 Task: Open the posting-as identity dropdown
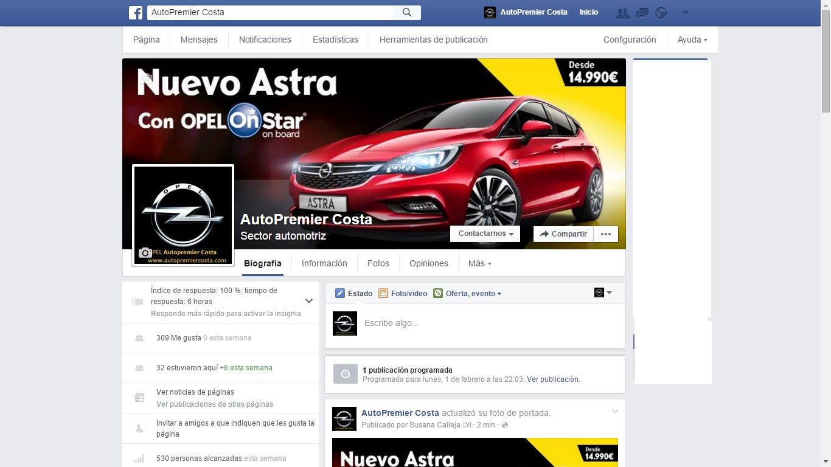tap(603, 292)
